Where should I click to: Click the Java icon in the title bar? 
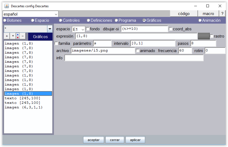[x=6, y=6]
